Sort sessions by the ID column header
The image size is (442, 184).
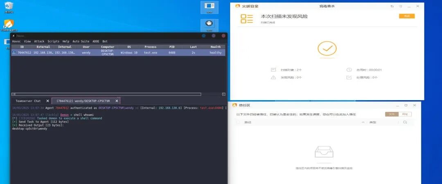[x=22, y=47]
